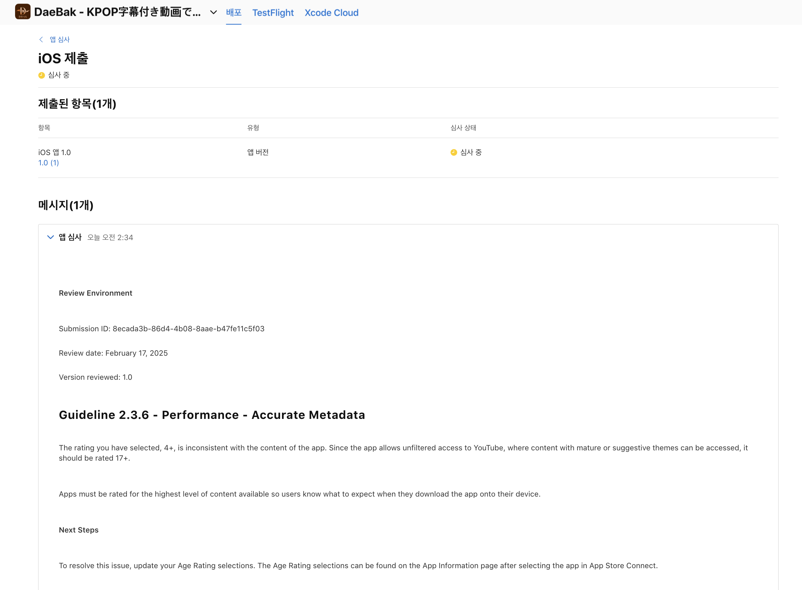Click the yellow status icon under iOS 제출
Image resolution: width=802 pixels, height=590 pixels.
click(41, 75)
